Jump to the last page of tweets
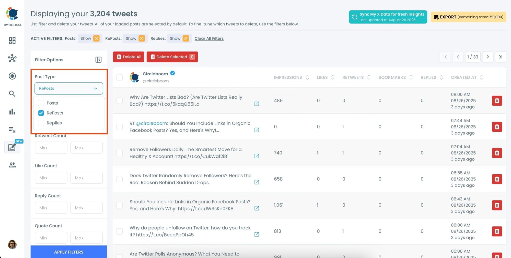Image resolution: width=511 pixels, height=258 pixels. 501,57
